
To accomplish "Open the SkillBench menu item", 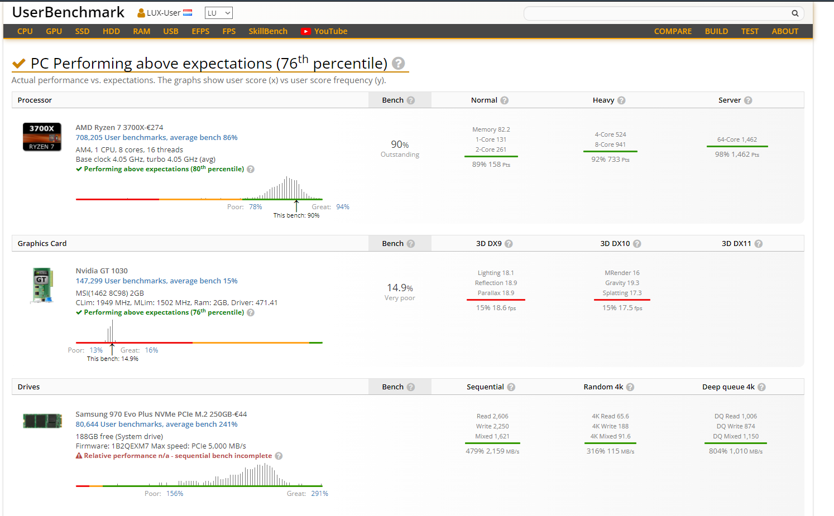I will click(x=268, y=31).
